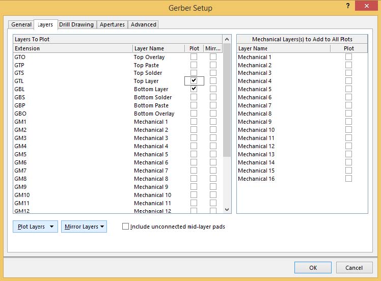Disable Plot for Bottom Layer
The width and height of the screenshot is (381, 281).
194,89
